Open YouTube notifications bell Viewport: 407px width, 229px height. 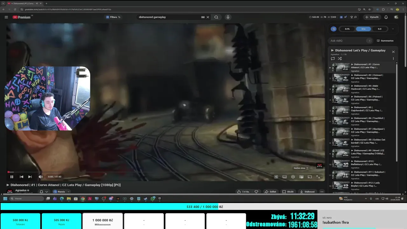coord(386,17)
